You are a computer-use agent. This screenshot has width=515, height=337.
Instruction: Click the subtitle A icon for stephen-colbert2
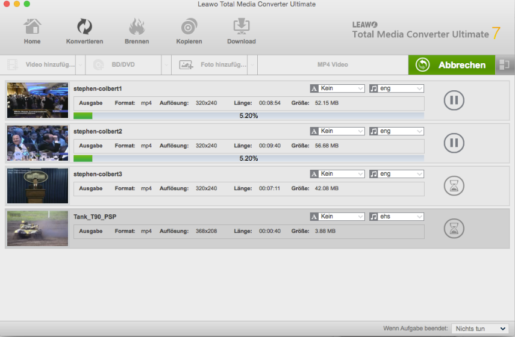coord(314,131)
